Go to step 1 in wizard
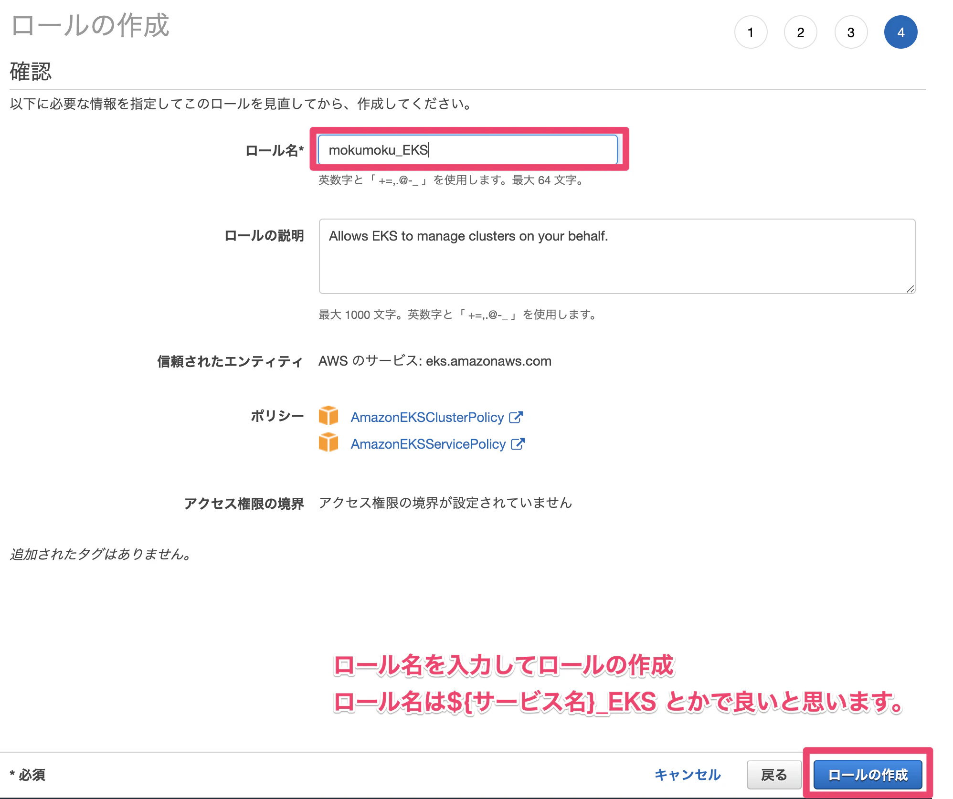 pos(751,32)
